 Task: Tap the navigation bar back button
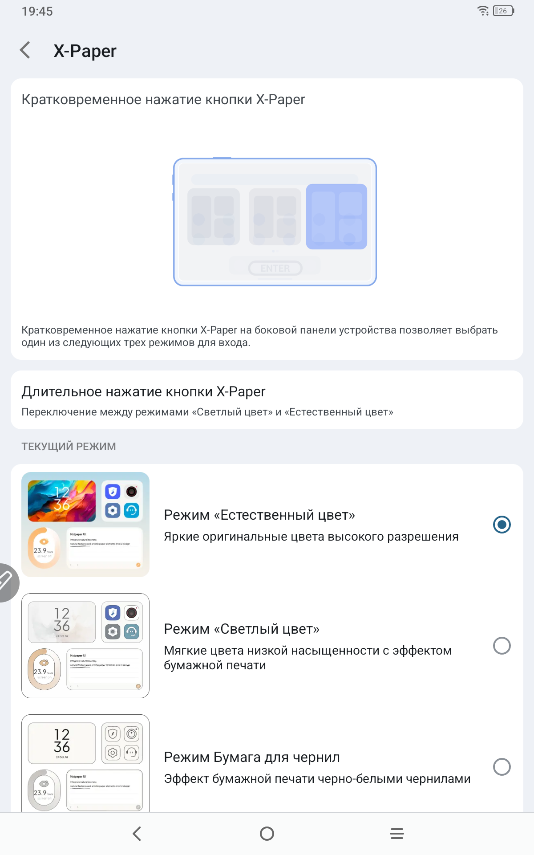coord(137,834)
